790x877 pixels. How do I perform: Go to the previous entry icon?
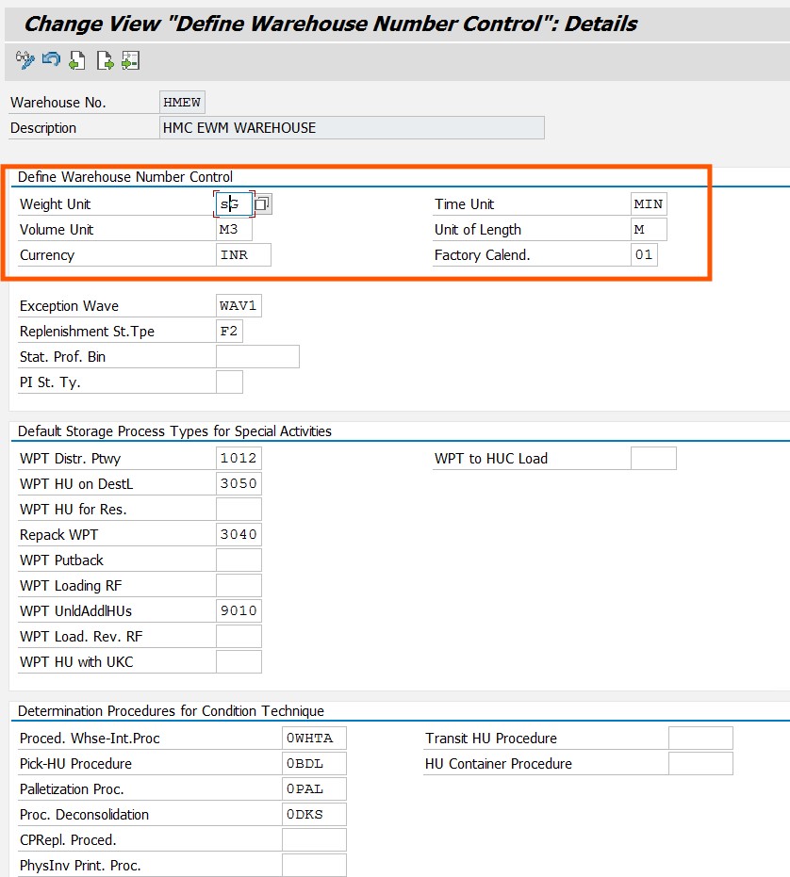point(77,61)
